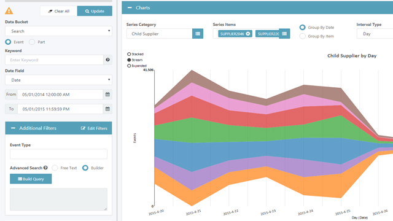Switch chart to Stream mode

[x=129, y=60]
